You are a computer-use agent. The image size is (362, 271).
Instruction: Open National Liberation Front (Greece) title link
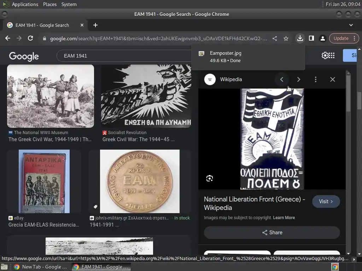(255, 204)
